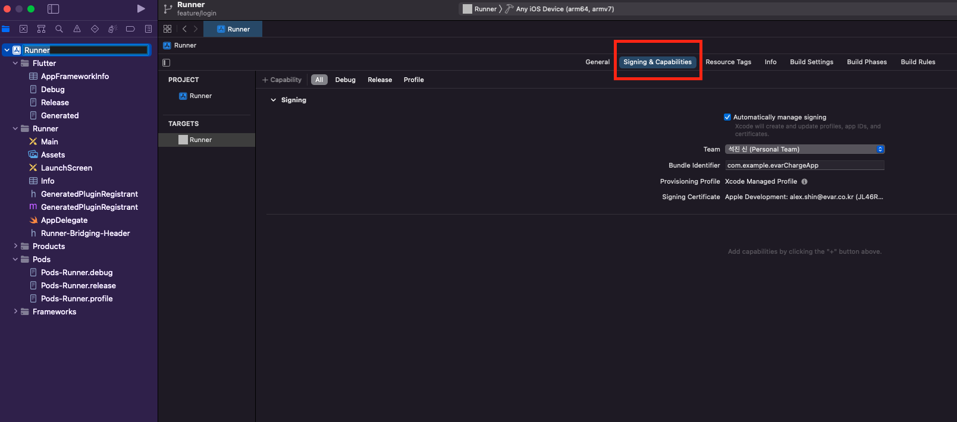
Task: Open the LaunchScreen storyboard
Action: (x=66, y=168)
